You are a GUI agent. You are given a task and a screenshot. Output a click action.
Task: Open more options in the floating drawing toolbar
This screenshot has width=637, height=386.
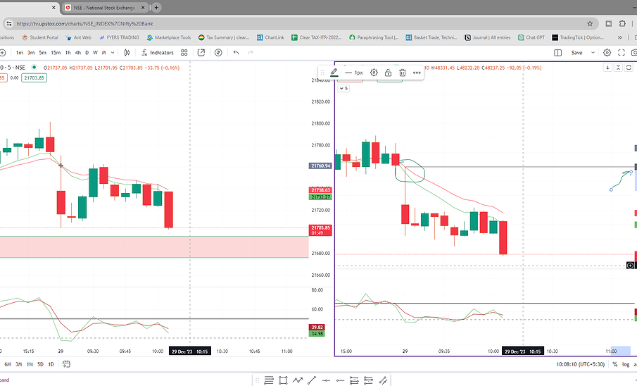(x=417, y=73)
